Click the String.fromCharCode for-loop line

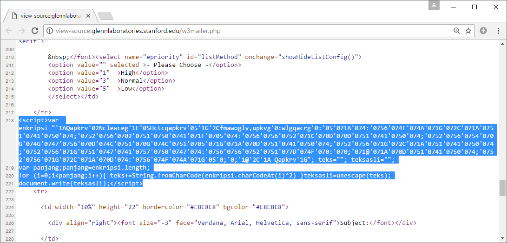click(204, 176)
